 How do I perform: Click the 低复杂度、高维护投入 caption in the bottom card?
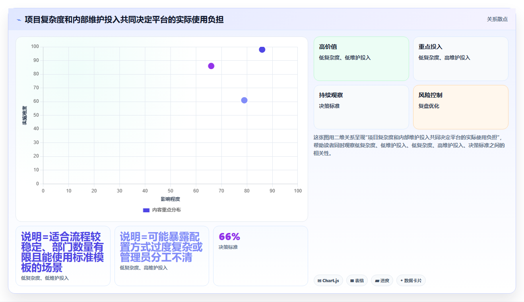144,268
